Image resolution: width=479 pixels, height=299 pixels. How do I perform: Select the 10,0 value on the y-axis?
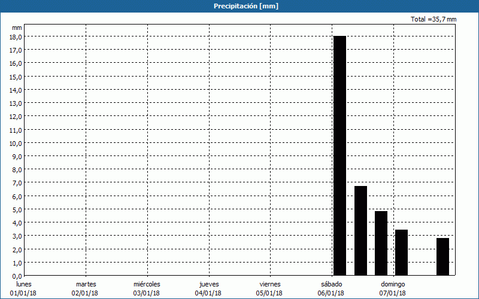click(x=16, y=143)
